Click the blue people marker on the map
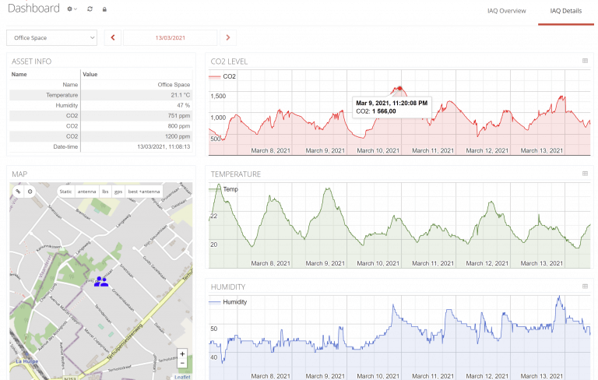Screen dimensions: 598x380 click(101, 282)
